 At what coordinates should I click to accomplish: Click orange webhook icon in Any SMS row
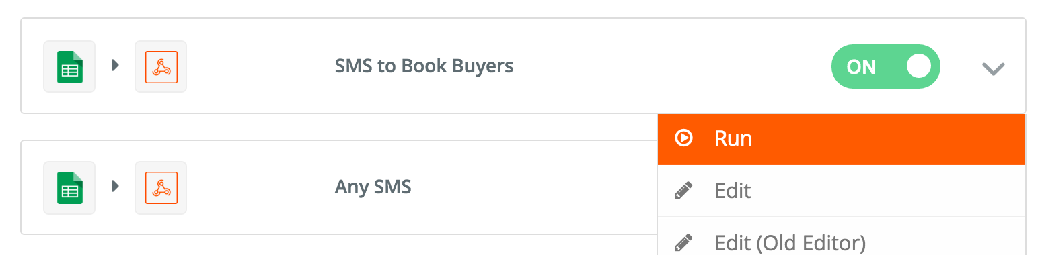(x=161, y=187)
